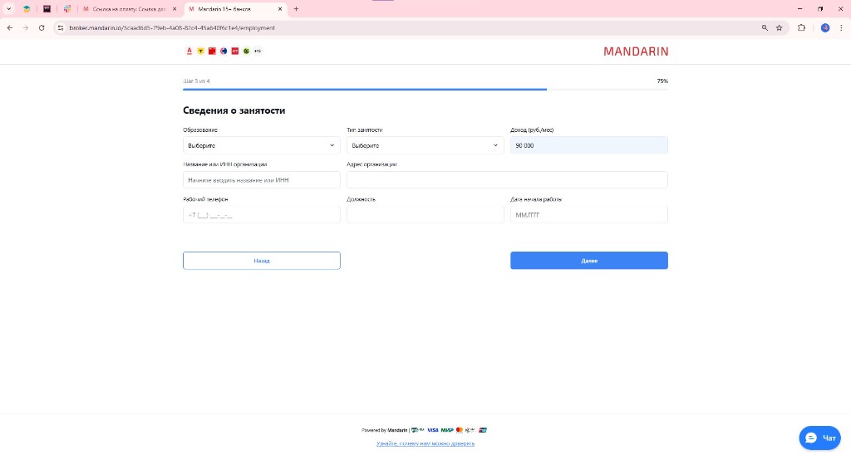The width and height of the screenshot is (851, 460).
Task: Open the tab search dropdown arrow
Action: tap(8, 8)
